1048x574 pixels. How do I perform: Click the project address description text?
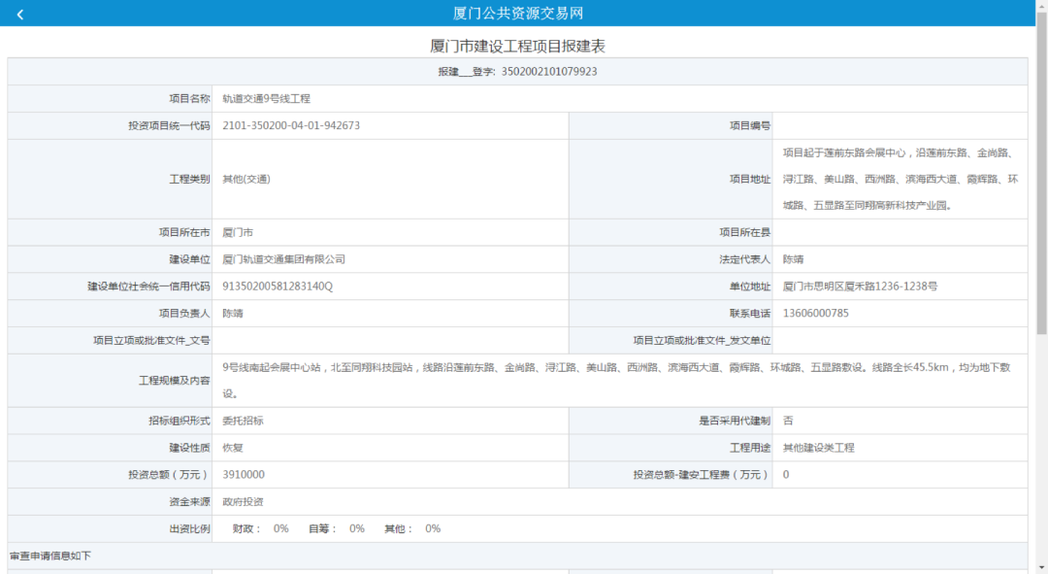tap(901, 180)
